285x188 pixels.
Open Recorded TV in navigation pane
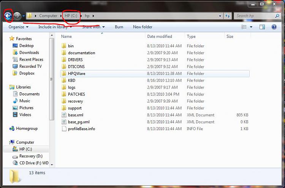27,66
